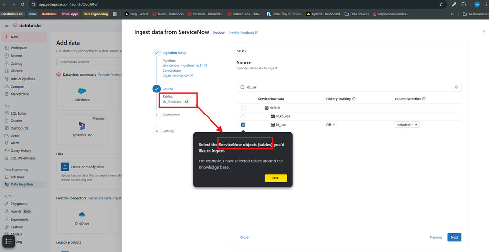
Task: Open the Included columns dropdown
Action: click(407, 125)
